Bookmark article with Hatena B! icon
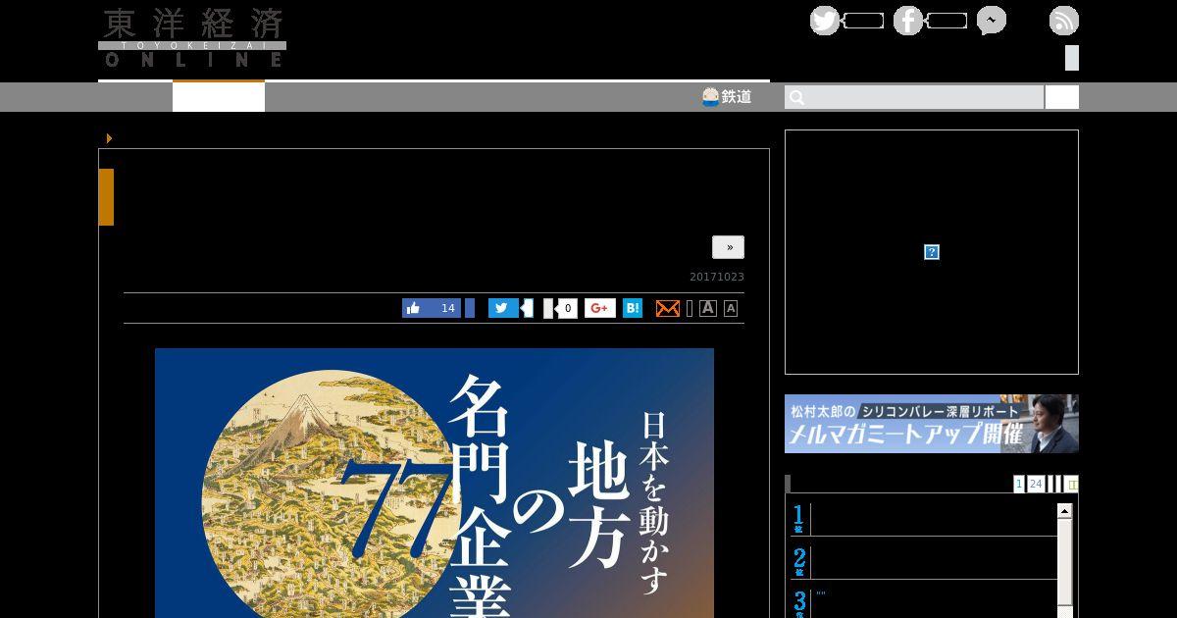Image resolution: width=1177 pixels, height=618 pixels. coord(633,308)
